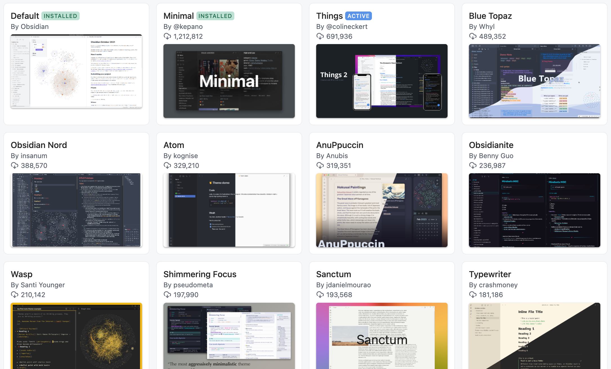Click author text By Benny Guo

click(491, 156)
